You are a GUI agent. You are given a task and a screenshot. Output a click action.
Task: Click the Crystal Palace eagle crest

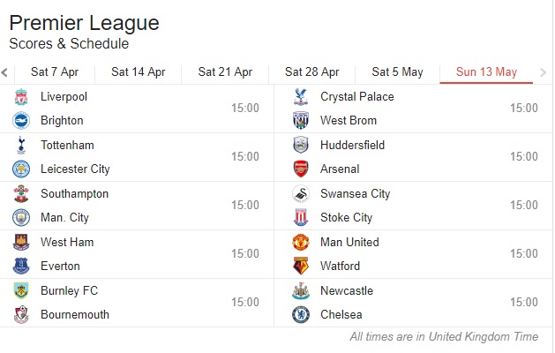[x=301, y=97]
